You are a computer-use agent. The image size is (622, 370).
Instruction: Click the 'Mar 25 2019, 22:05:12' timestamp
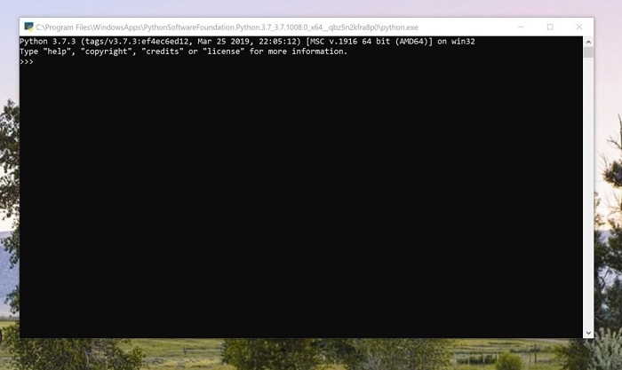tap(250, 41)
